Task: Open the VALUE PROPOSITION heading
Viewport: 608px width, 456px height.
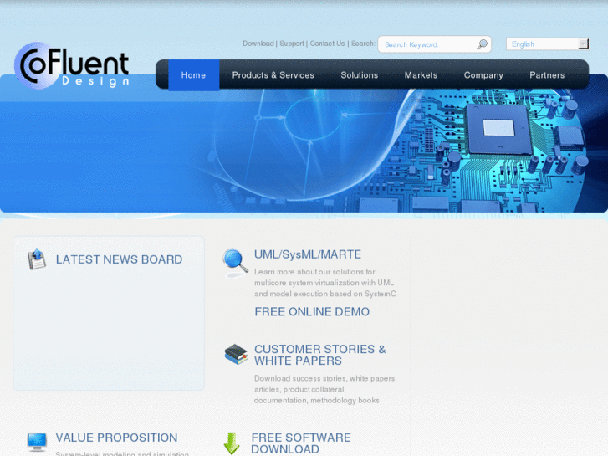Action: (x=116, y=438)
